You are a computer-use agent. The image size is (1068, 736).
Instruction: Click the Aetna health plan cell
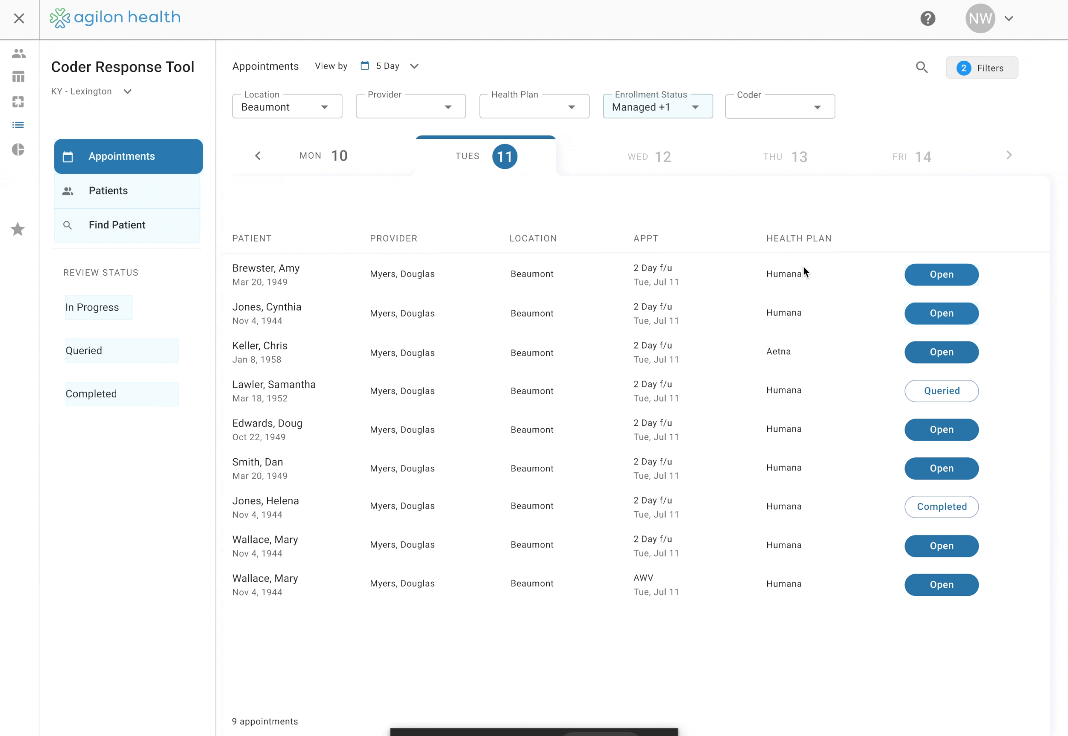(778, 351)
